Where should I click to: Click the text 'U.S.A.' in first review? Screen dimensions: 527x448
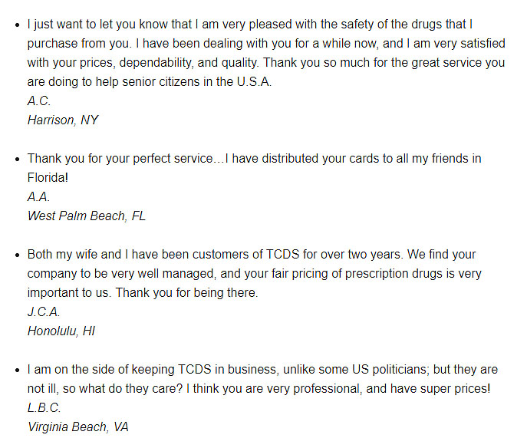pos(254,81)
